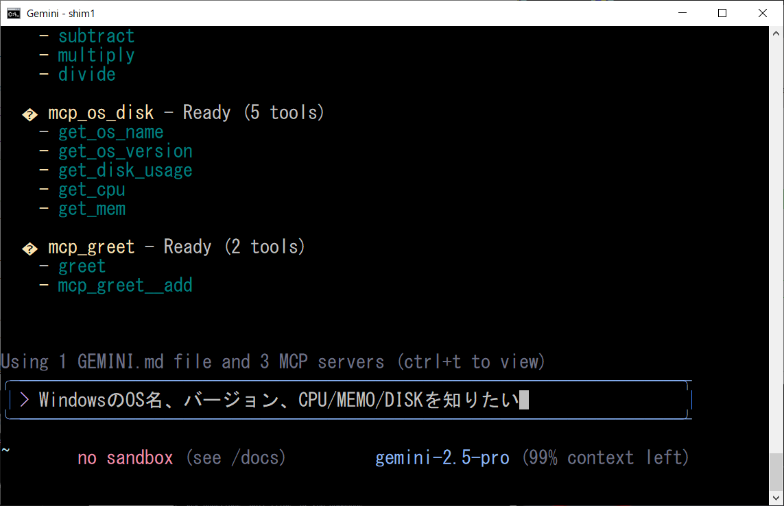Click the get_os_name tool entry
The image size is (784, 506).
(x=110, y=132)
